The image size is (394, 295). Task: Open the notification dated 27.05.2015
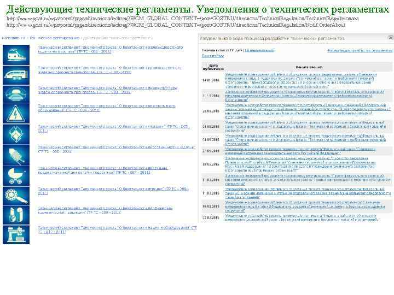(300, 151)
